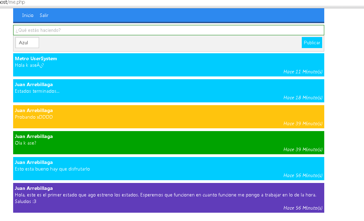The width and height of the screenshot is (364, 221).
Task: Open the Inicio menu item
Action: tap(28, 15)
